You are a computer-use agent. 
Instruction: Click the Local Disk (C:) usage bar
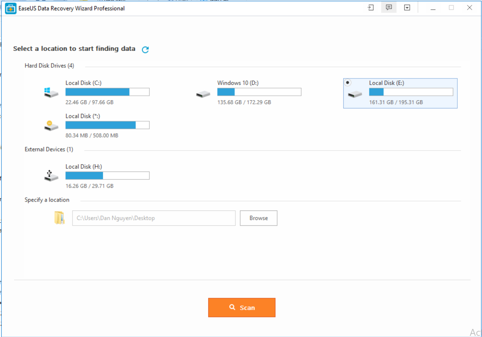[x=107, y=92]
